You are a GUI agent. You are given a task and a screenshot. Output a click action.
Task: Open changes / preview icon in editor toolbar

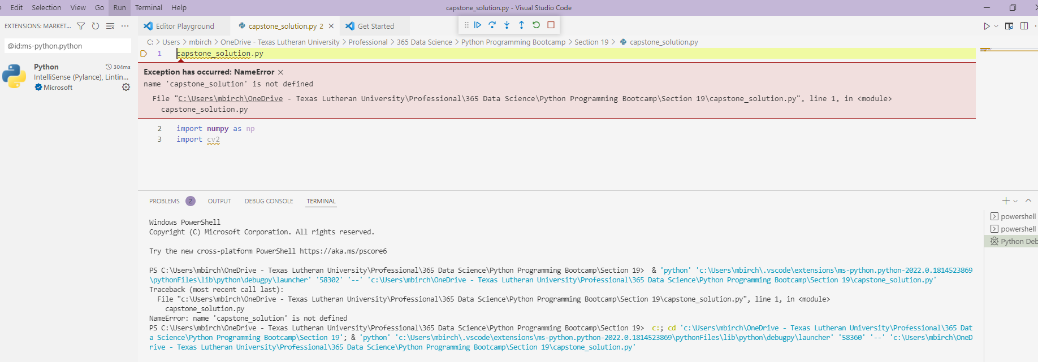click(x=1009, y=26)
